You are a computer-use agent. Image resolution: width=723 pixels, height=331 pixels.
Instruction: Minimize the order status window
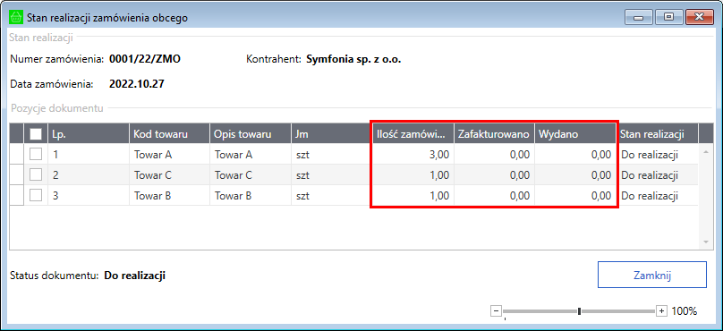point(639,17)
